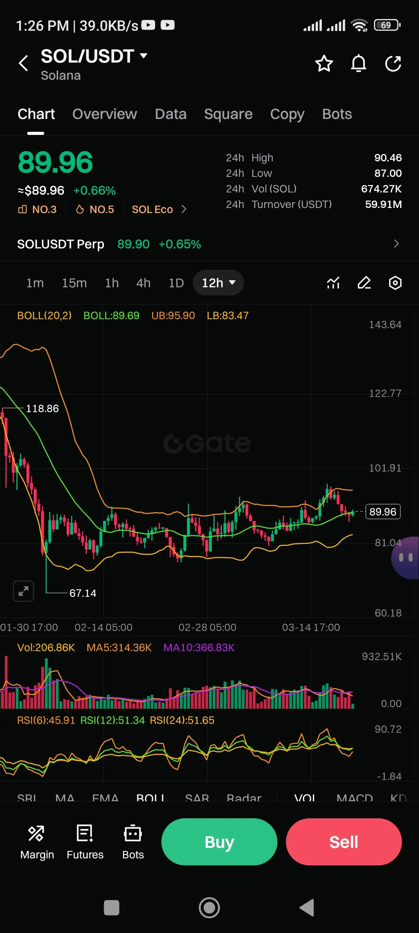Viewport: 419px width, 933px height.
Task: Open NO.5 hot ranking tag
Action: tap(95, 209)
